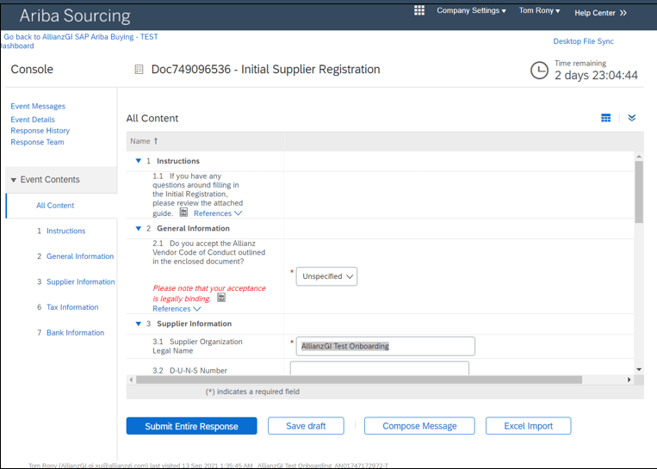Screen dimensions: 657x469
Task: Open the Tom Rony user menu
Action: tap(539, 10)
